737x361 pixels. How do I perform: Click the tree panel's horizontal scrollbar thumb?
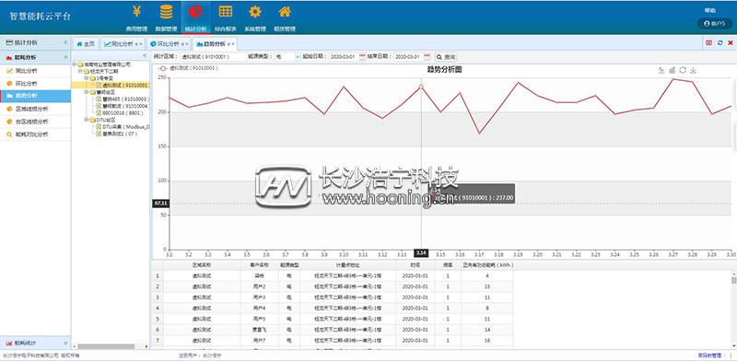(106, 346)
